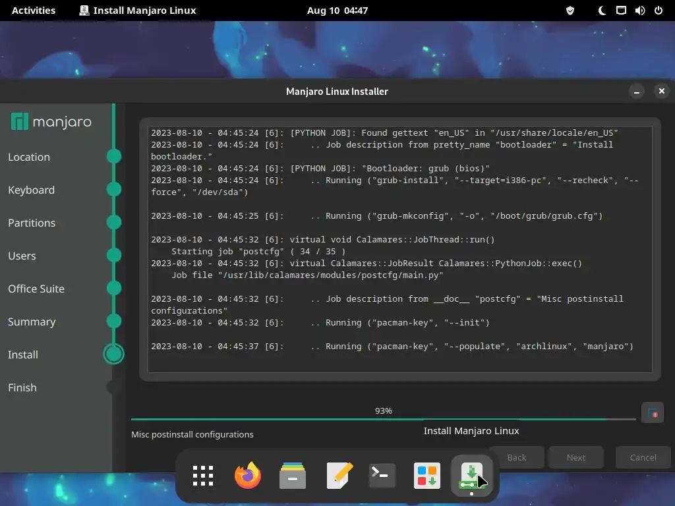Screen dimensions: 675x506
Task: Toggle night mode moon icon
Action: point(601,11)
